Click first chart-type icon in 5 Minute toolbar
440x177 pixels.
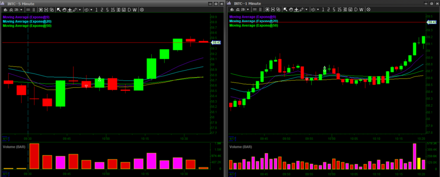(4, 9)
